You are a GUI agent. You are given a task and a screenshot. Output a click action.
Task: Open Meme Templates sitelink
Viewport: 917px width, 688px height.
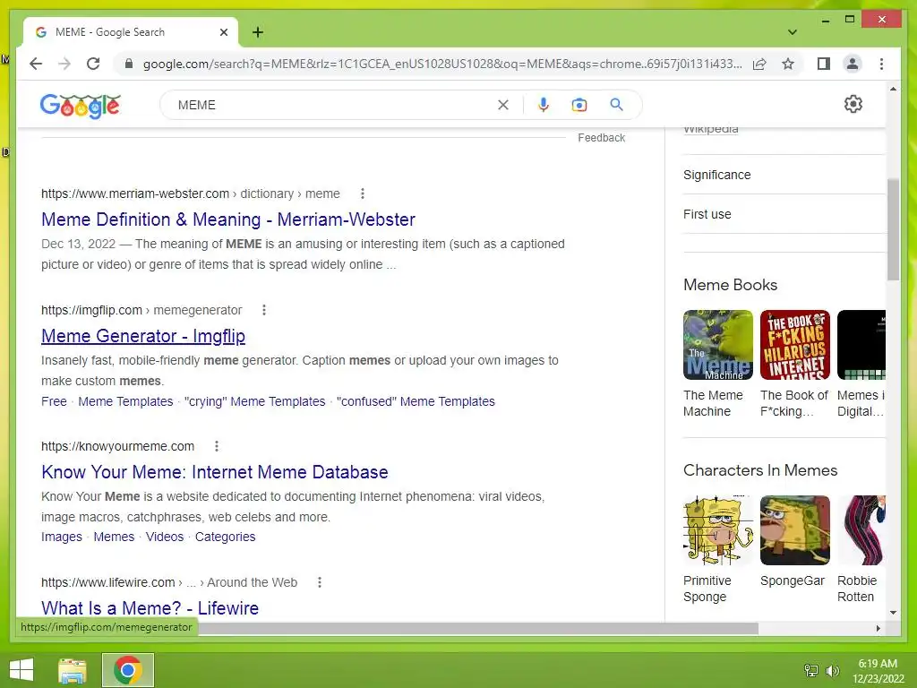125,401
